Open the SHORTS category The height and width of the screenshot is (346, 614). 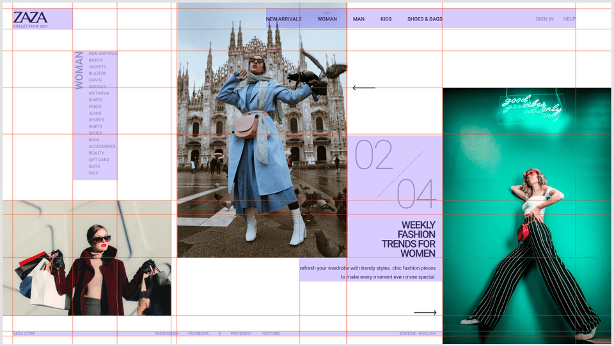97,120
